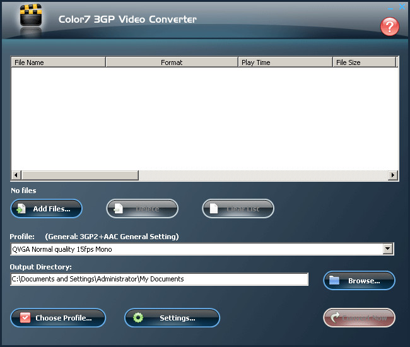Click the 'Color7 3GP Video Converter' title
The image size is (410, 347).
(x=127, y=20)
